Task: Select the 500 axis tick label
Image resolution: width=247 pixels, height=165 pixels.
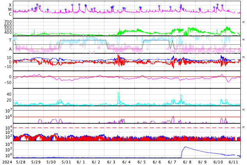Action: click(x=8, y=29)
